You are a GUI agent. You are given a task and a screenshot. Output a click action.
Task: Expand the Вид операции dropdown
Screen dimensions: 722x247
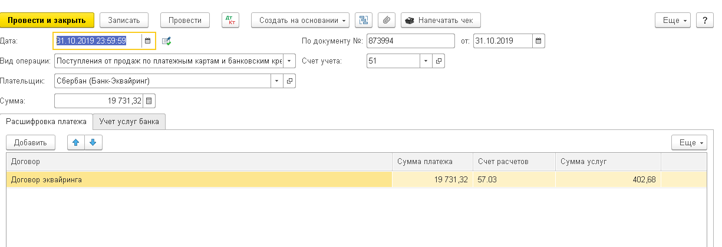(x=289, y=61)
